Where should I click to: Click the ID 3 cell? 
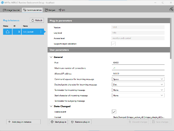click(x=17, y=32)
